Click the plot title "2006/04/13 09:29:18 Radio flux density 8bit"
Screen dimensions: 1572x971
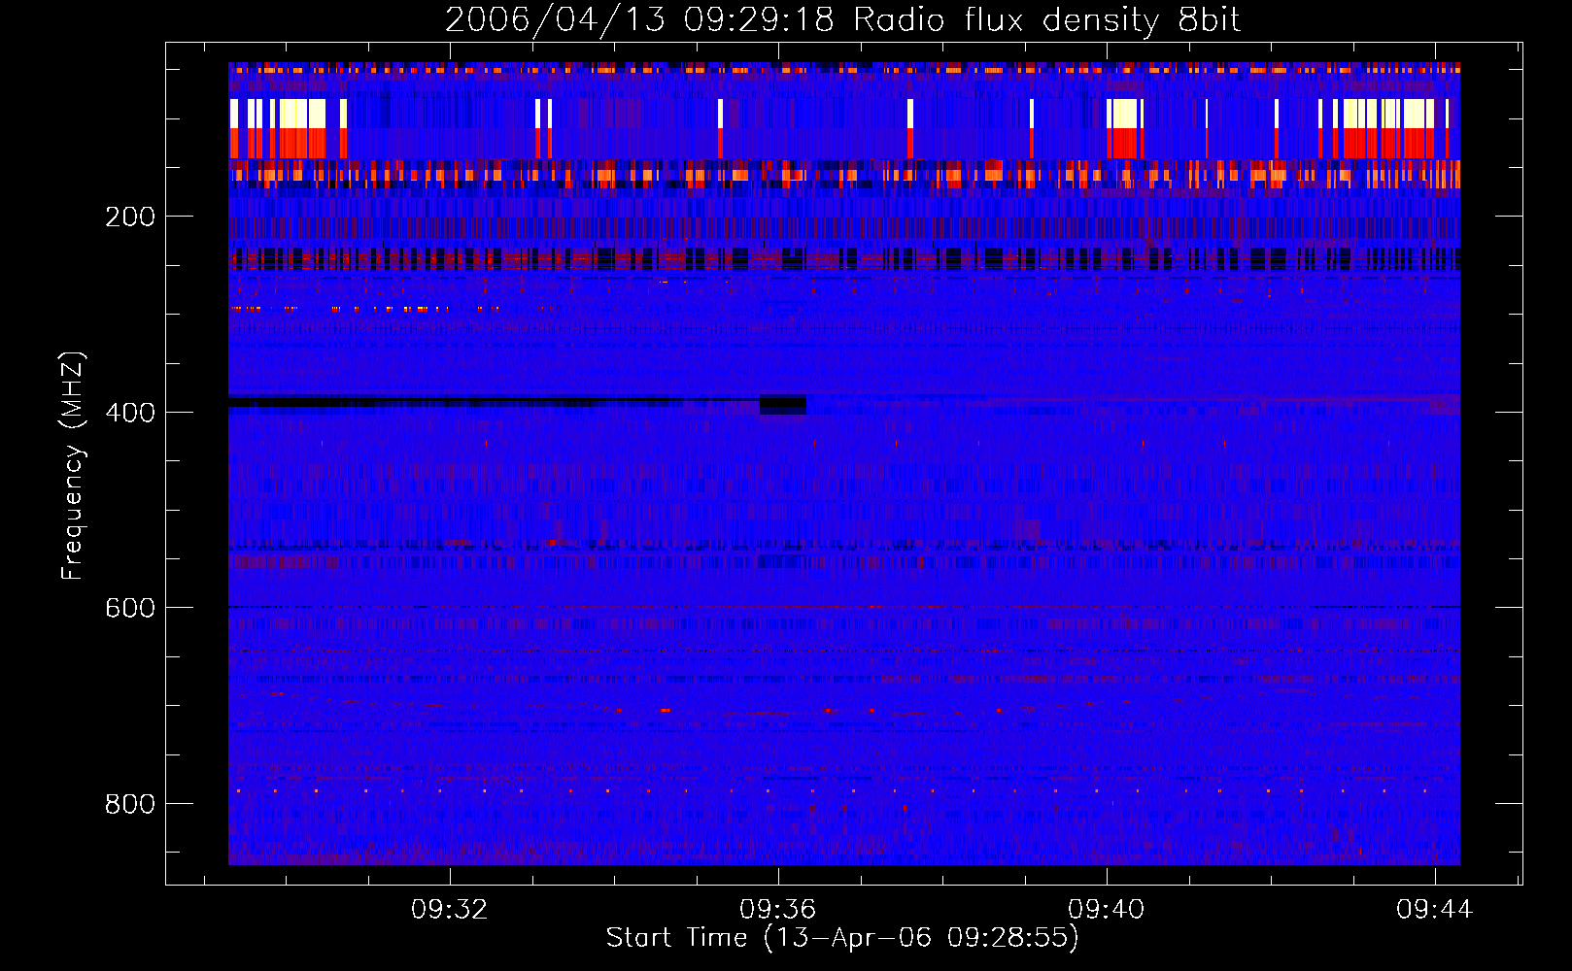[x=842, y=20]
